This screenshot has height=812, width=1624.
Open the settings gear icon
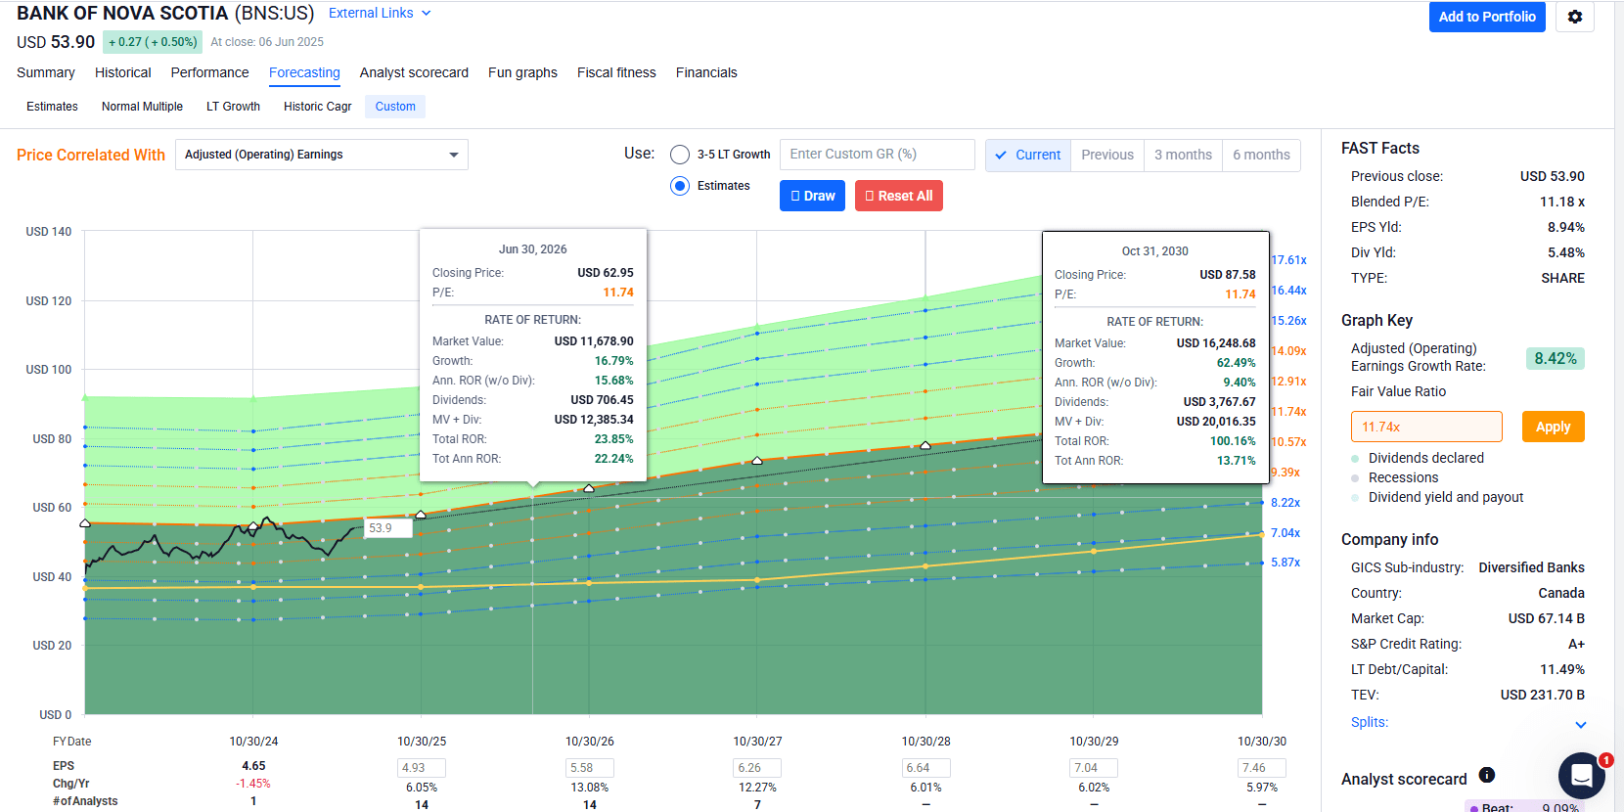tap(1574, 17)
